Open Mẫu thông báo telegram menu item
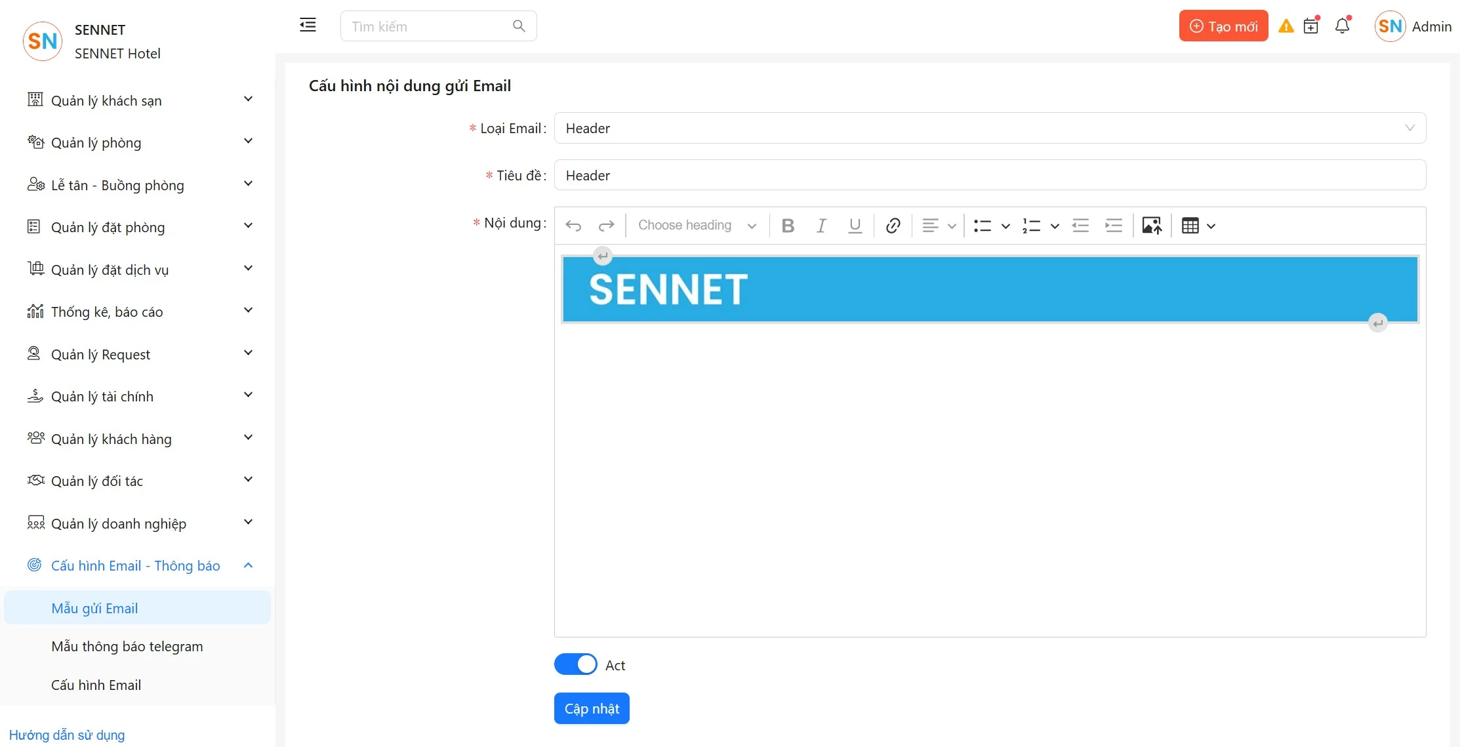Image resolution: width=1460 pixels, height=747 pixels. 127,646
